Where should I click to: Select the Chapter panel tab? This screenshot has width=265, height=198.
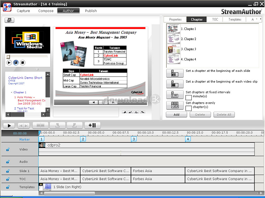[x=197, y=19]
